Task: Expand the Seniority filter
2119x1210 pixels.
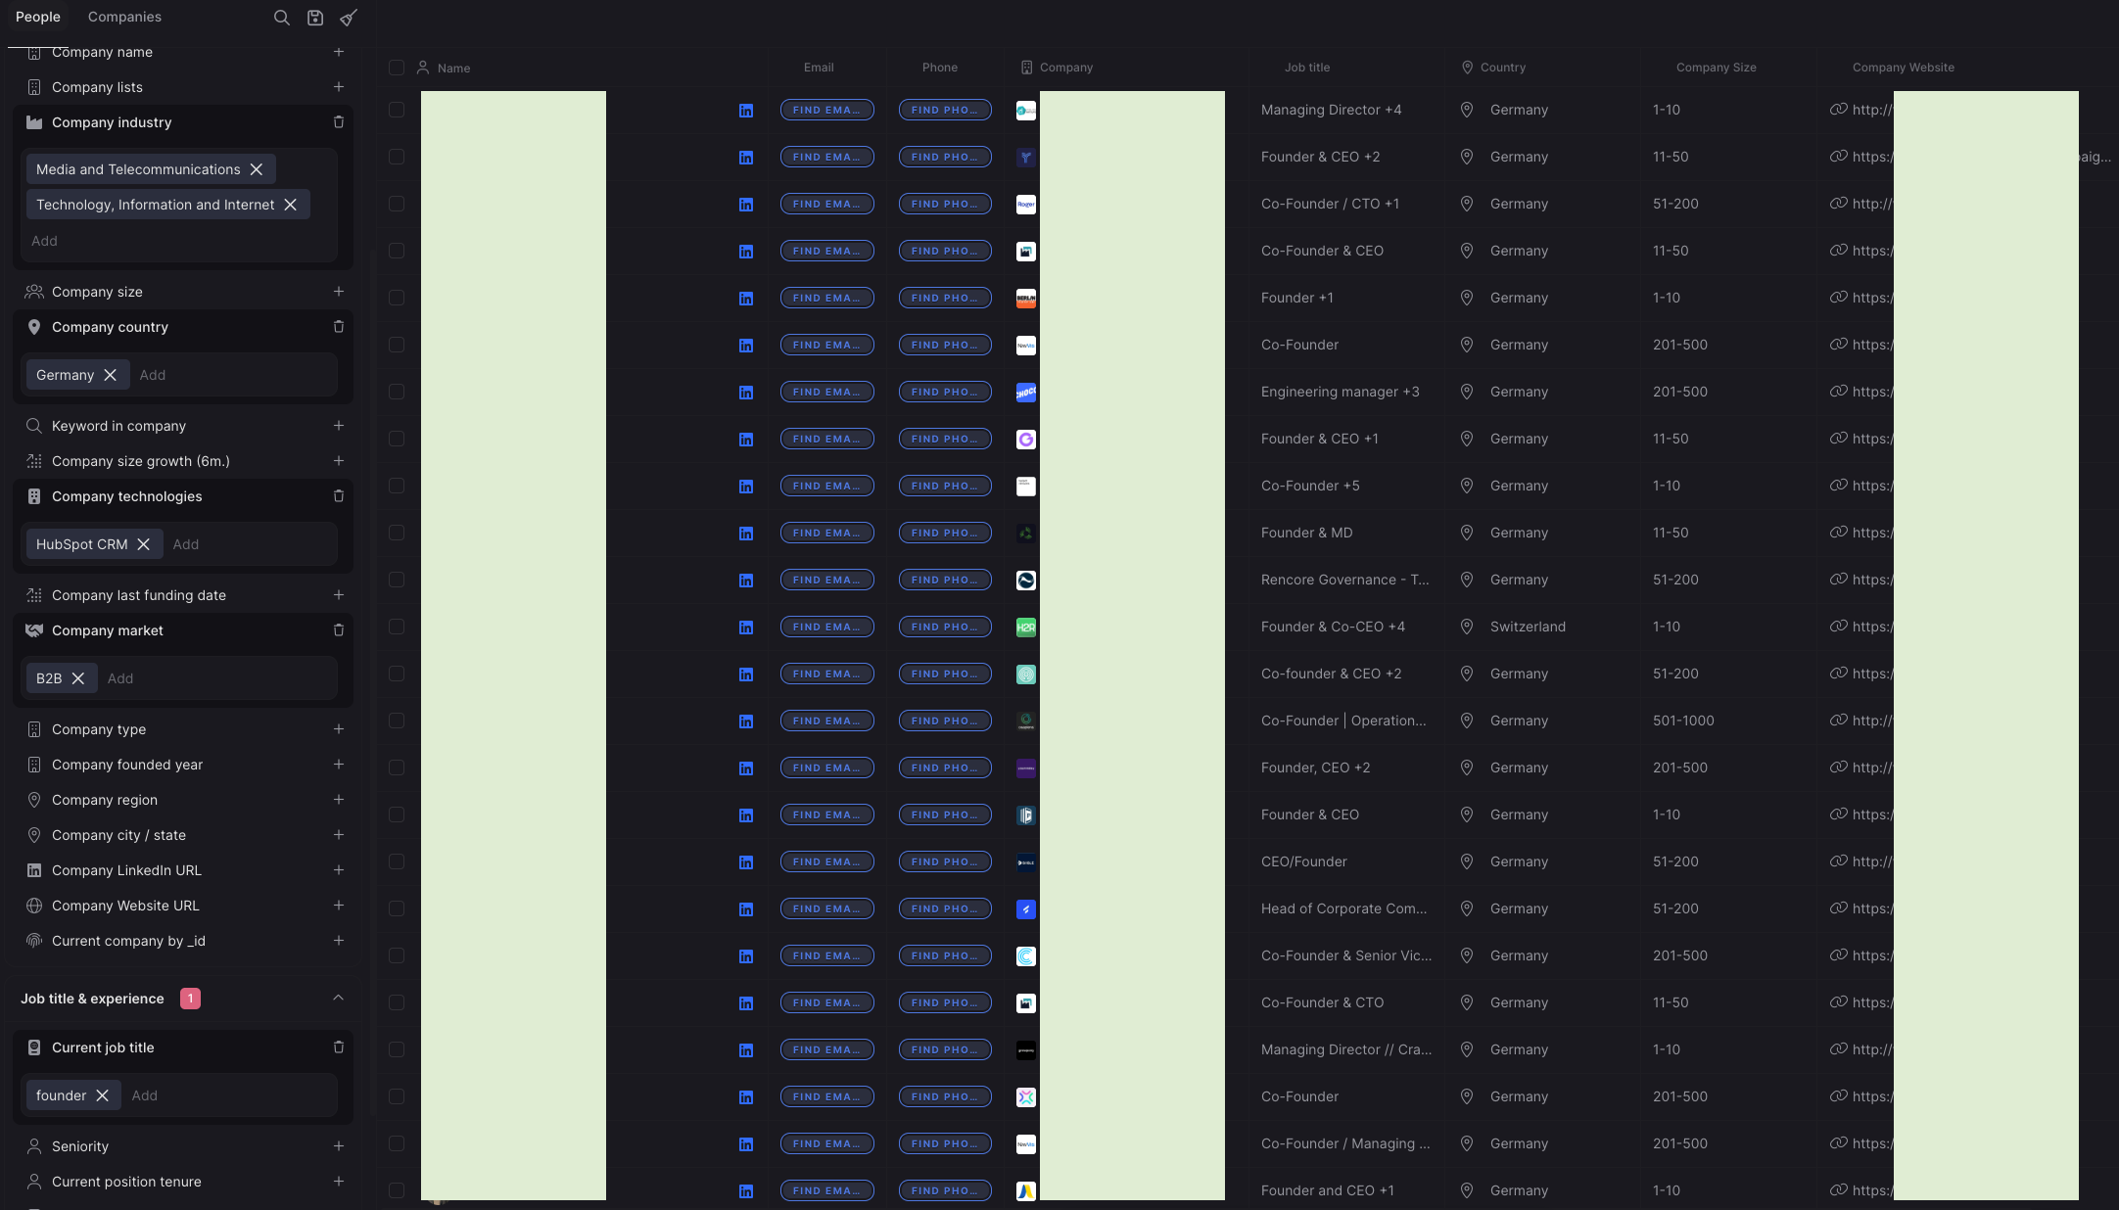Action: 338,1146
